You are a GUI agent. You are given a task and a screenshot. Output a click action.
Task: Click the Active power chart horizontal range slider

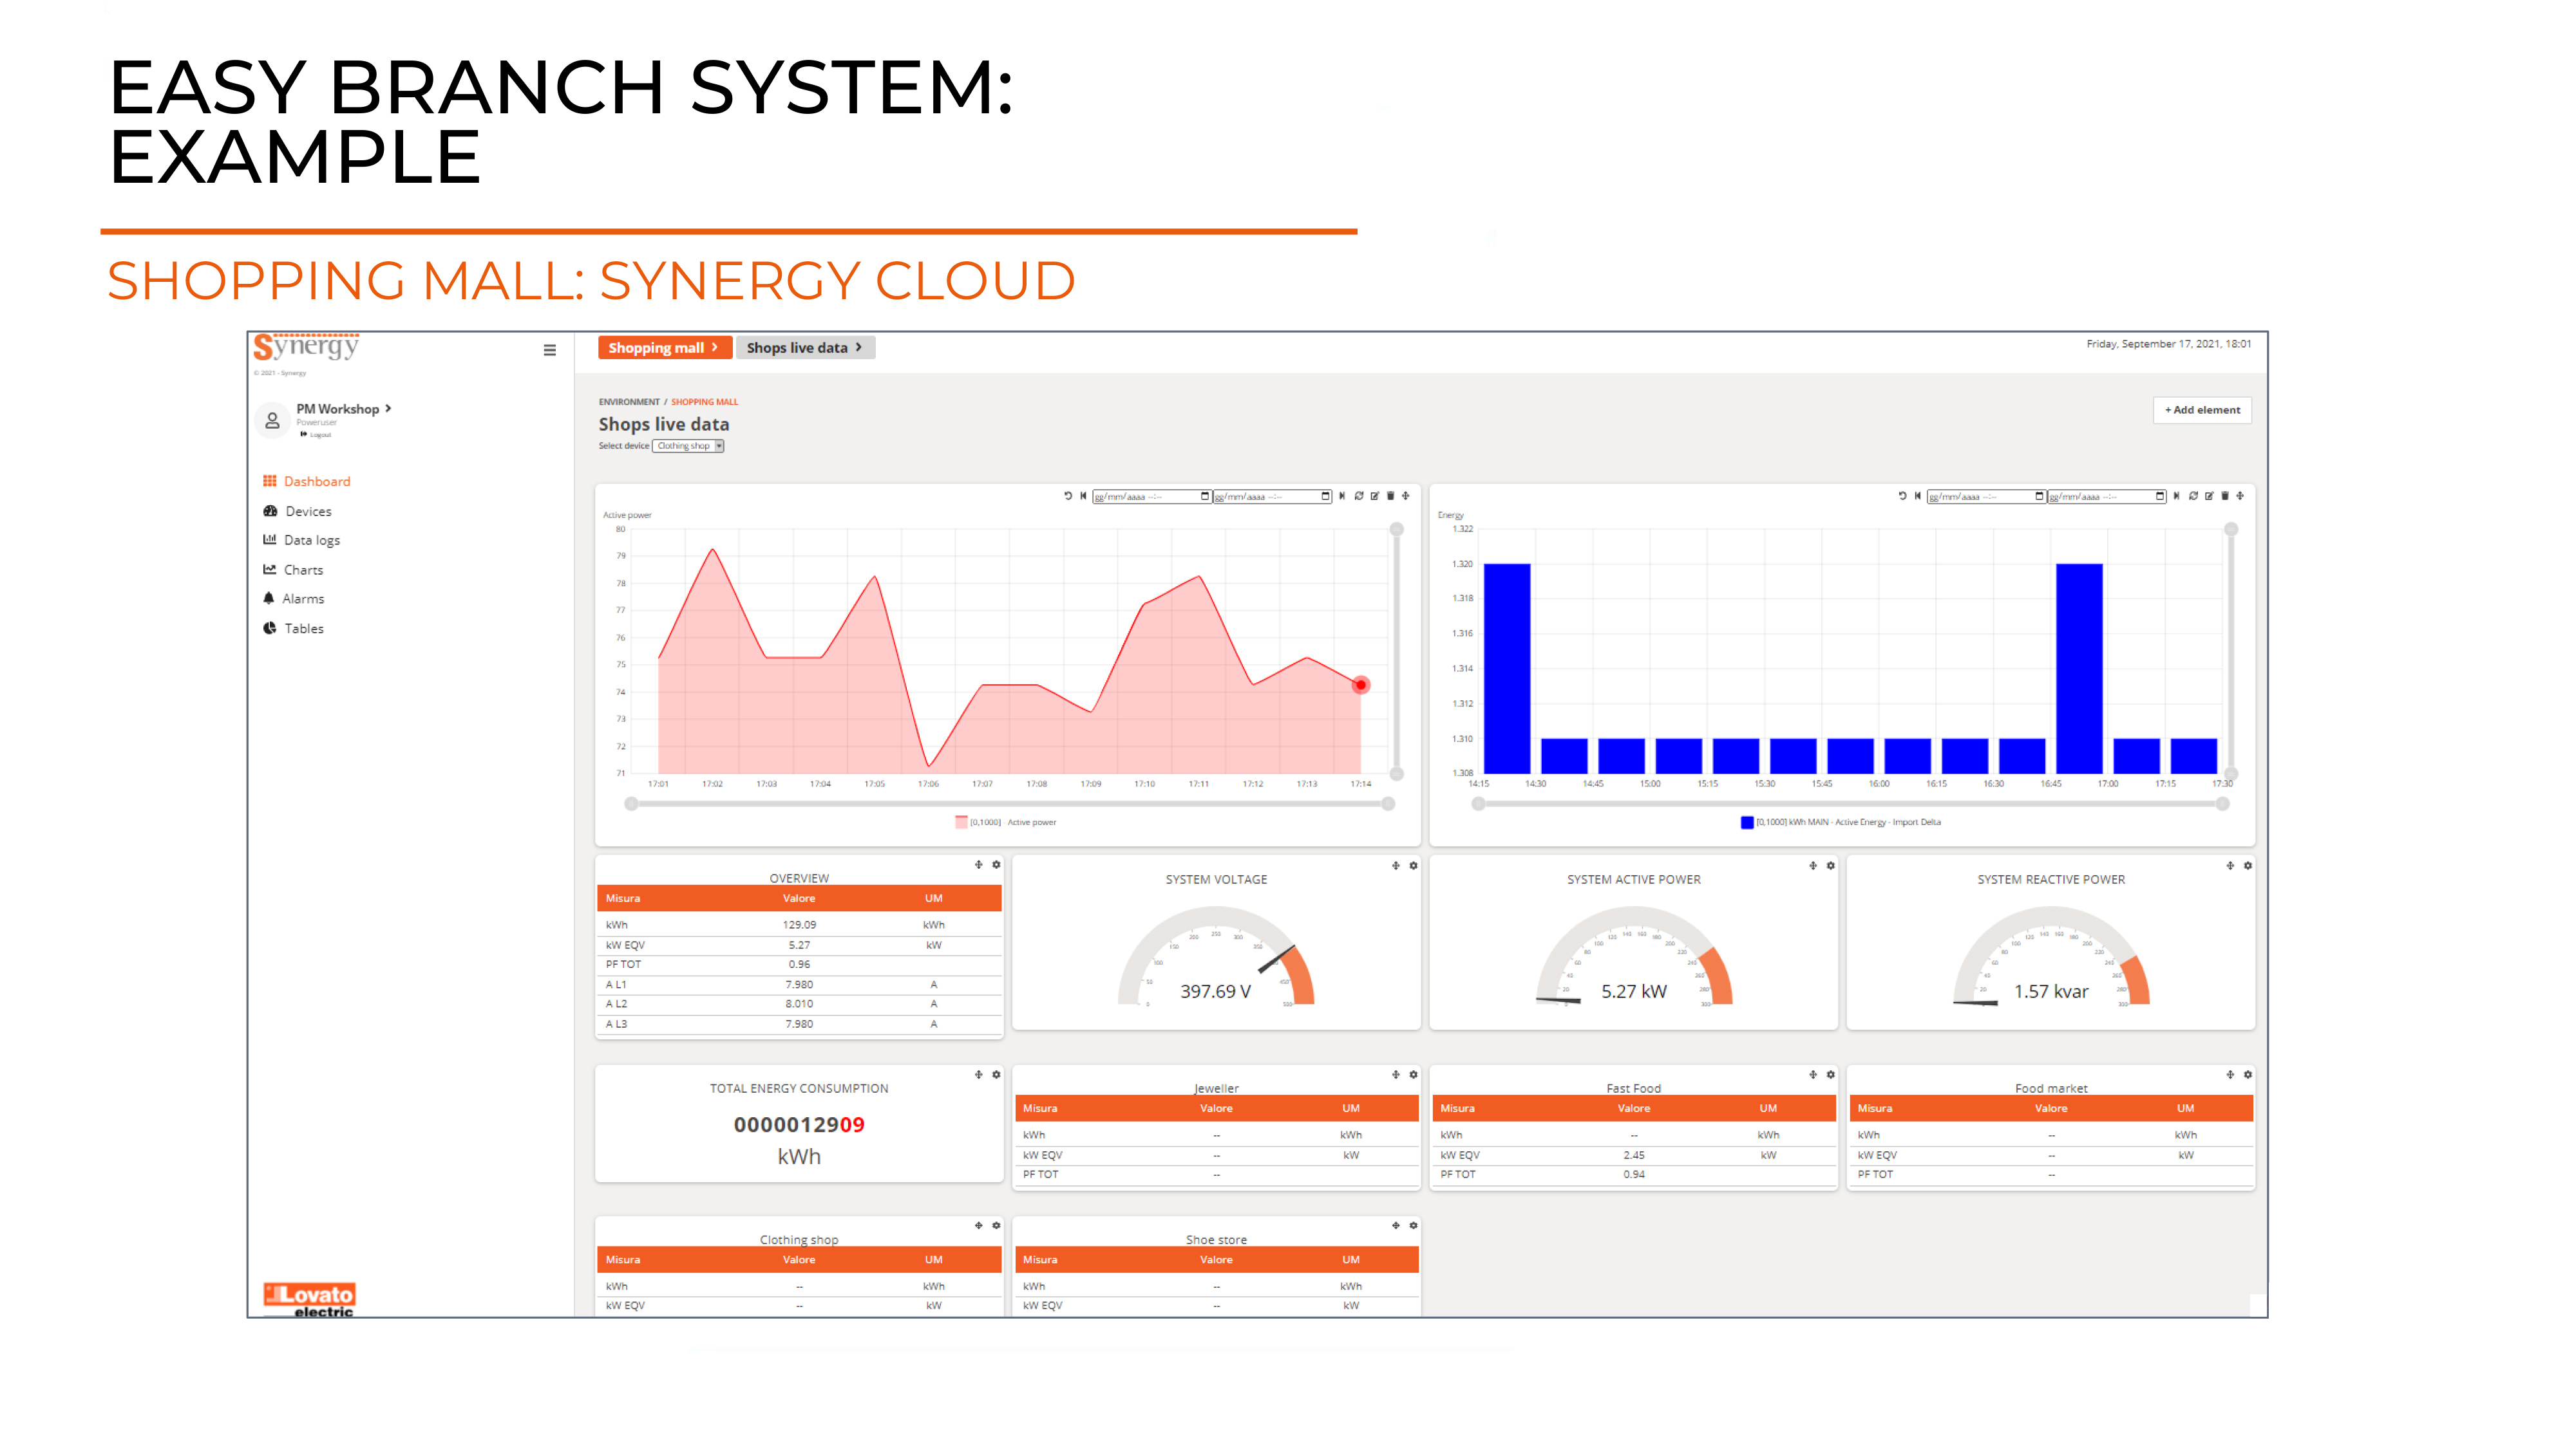pyautogui.click(x=1008, y=803)
